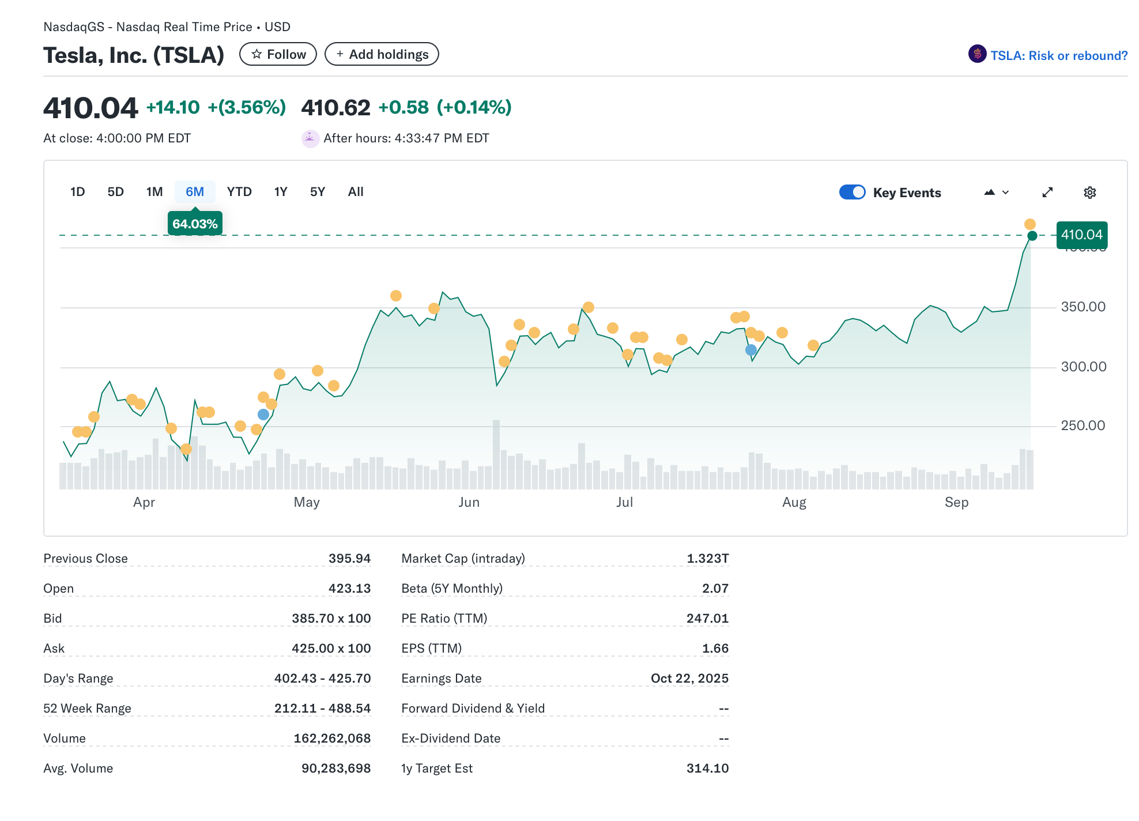Click the 410.04 price label on axis
The height and width of the screenshot is (821, 1139).
pyautogui.click(x=1082, y=235)
